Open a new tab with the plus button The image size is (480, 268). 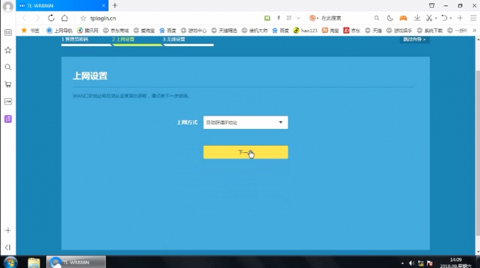115,5
